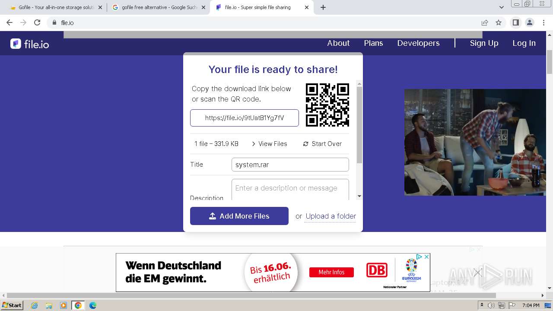Open the Developers page

tap(419, 43)
